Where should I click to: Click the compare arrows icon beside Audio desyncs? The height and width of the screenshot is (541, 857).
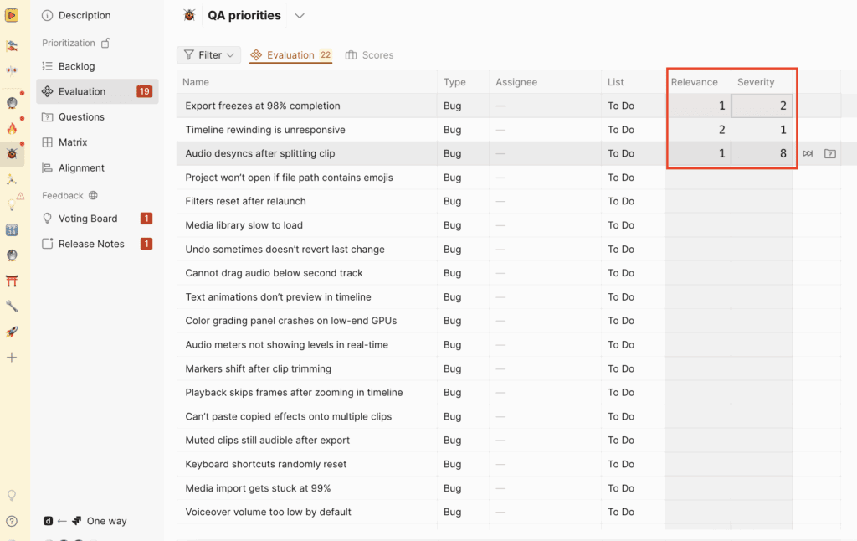coord(807,153)
